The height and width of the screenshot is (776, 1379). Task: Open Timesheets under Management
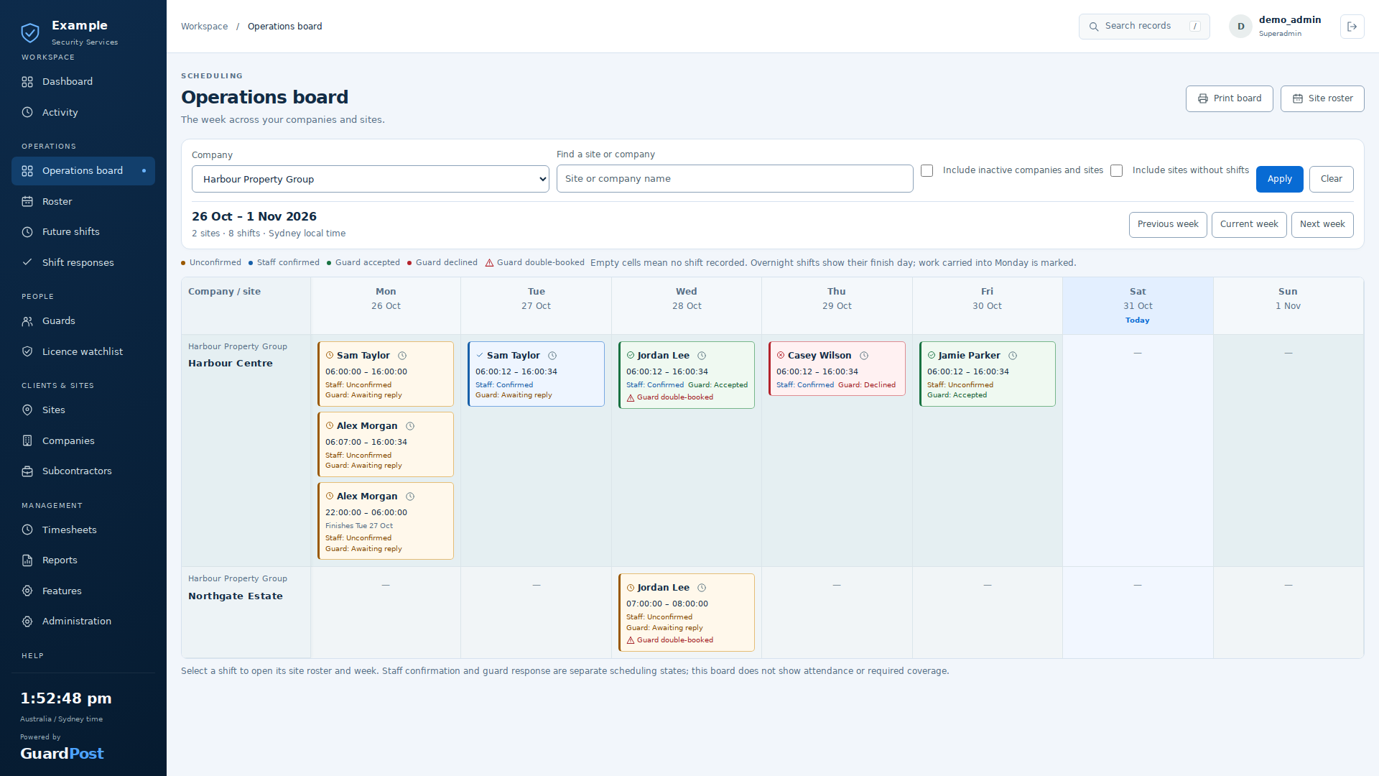(83, 530)
